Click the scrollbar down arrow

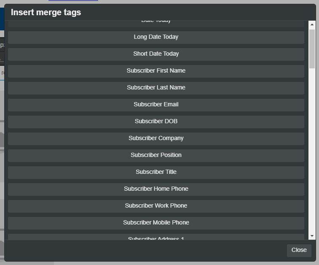click(312, 236)
